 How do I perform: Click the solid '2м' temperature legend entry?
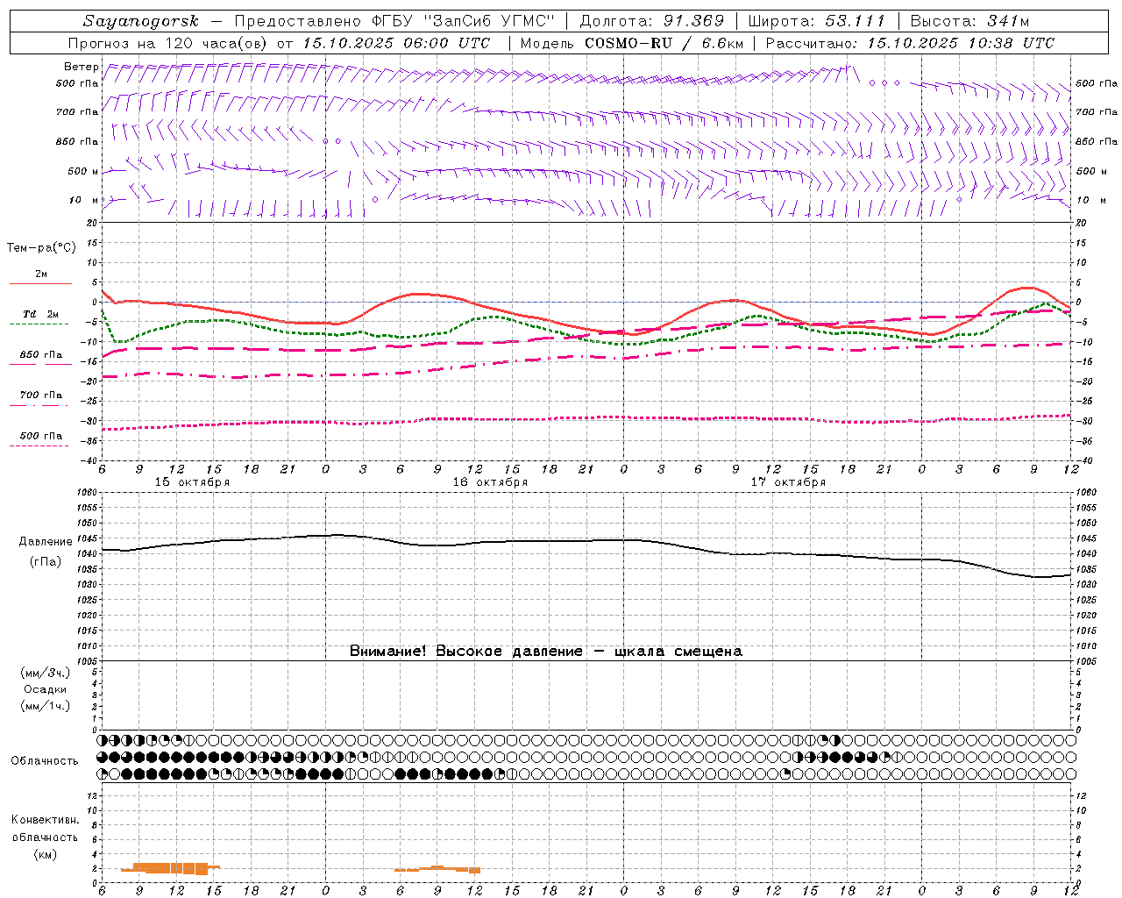41,274
